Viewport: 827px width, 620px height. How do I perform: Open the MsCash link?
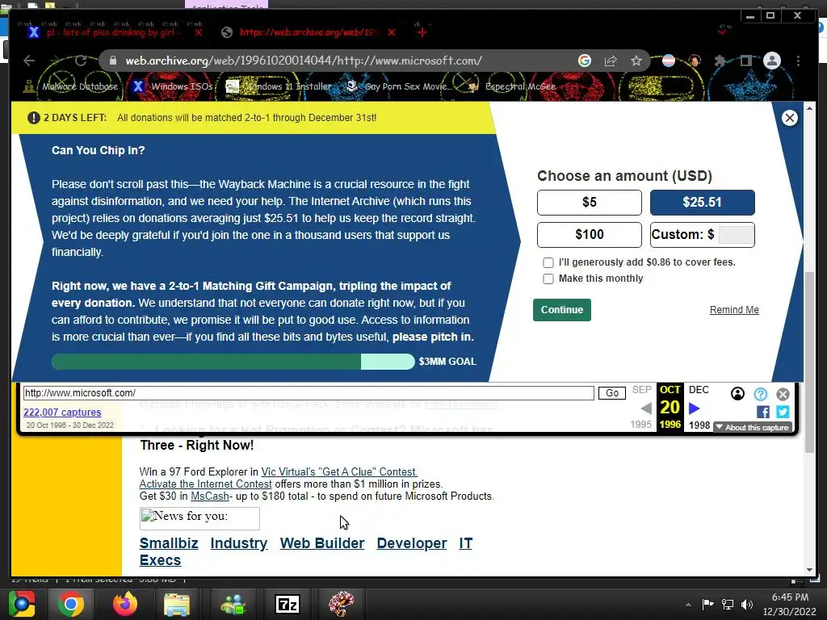click(210, 496)
